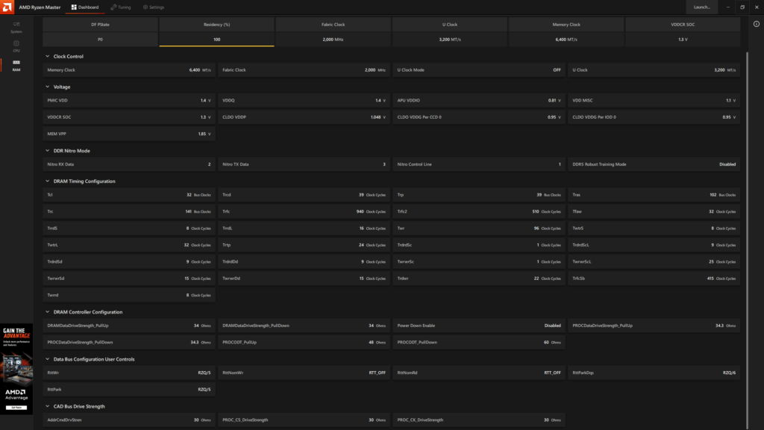Click the info icon at top right
Image resolution: width=764 pixels, height=430 pixels.
(x=757, y=24)
